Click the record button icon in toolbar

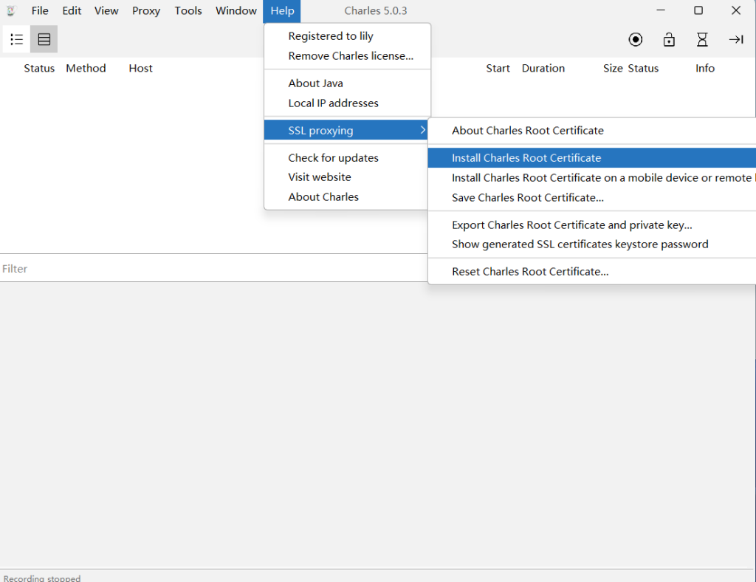coord(635,40)
